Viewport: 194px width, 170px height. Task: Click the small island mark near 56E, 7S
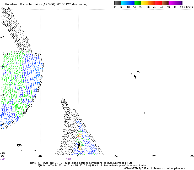[x=145, y=113]
